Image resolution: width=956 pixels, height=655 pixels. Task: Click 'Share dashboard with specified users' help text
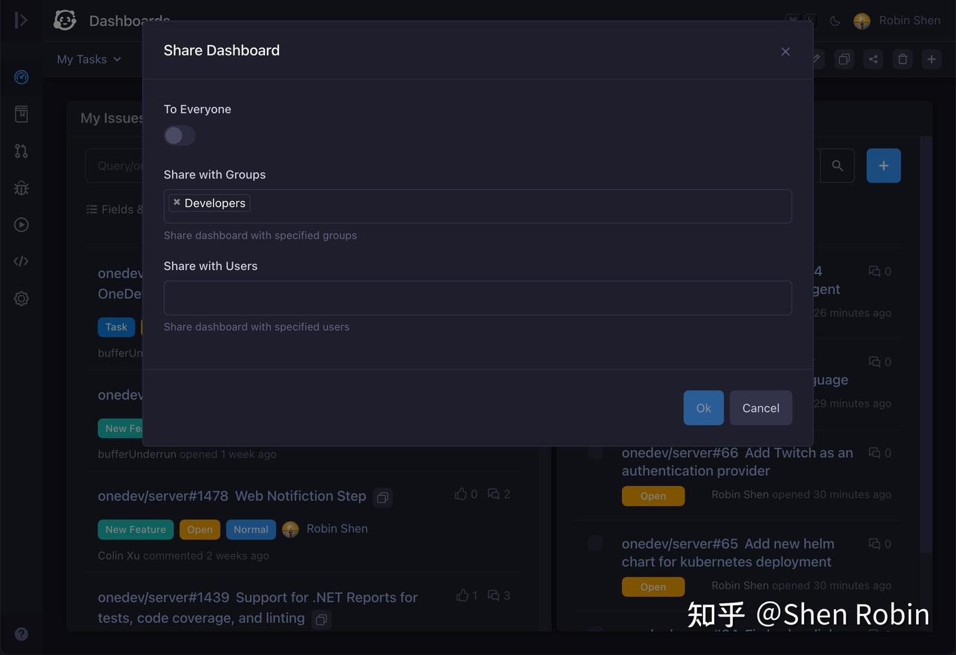click(x=256, y=327)
